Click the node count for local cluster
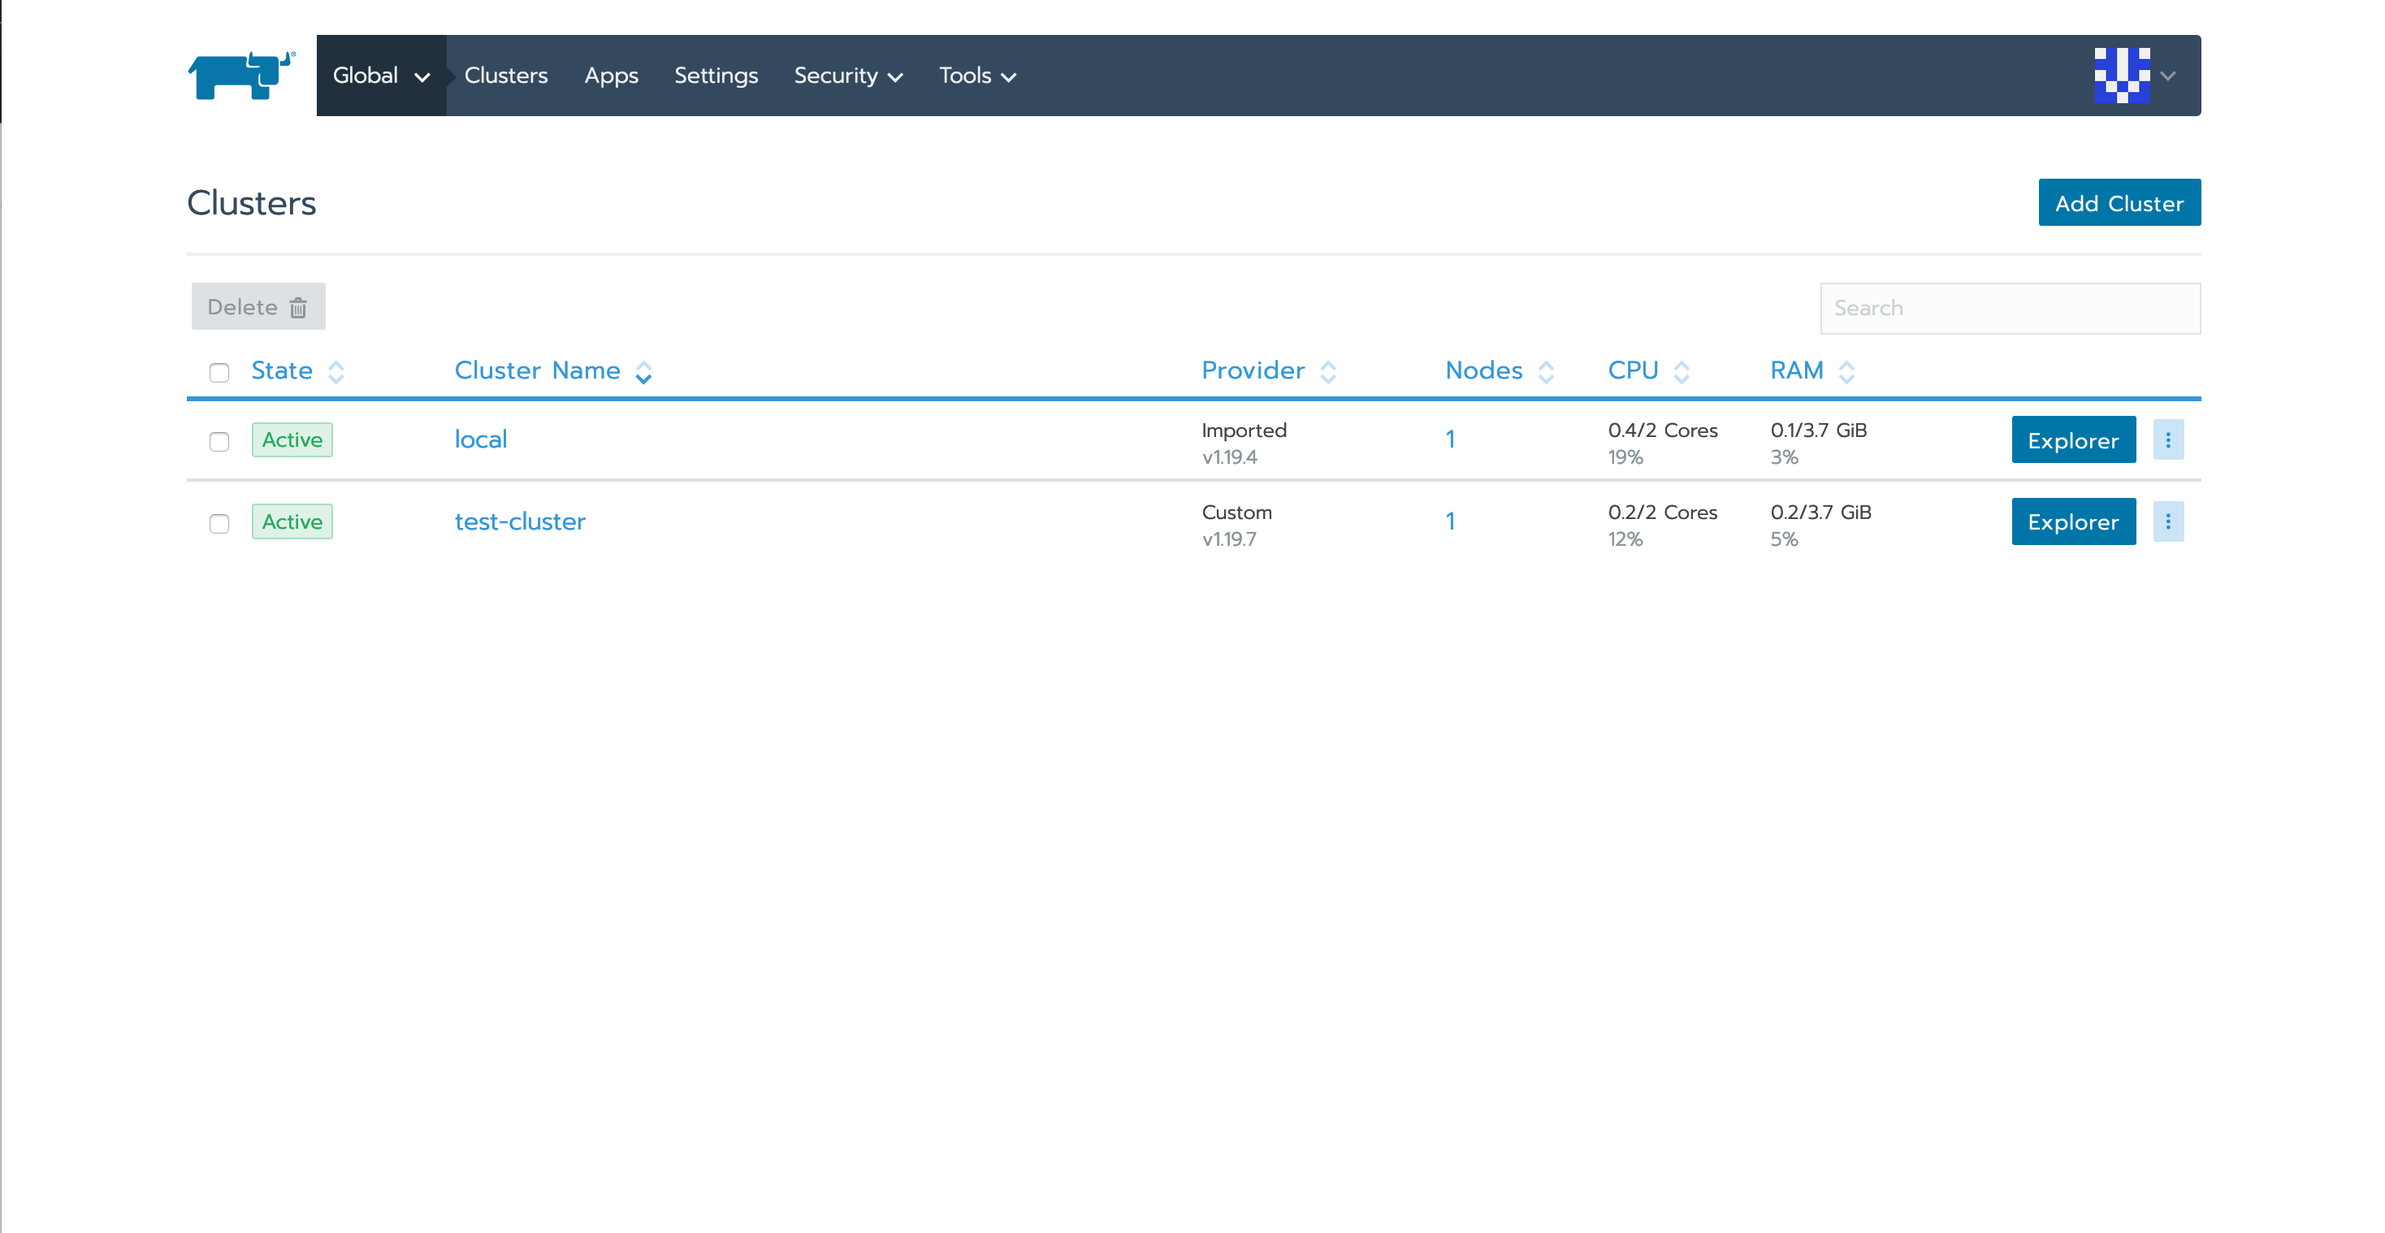 click(1450, 439)
